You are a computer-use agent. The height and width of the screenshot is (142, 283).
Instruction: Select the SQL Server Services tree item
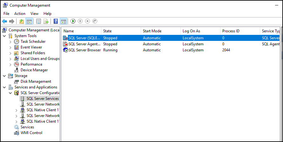43,99
